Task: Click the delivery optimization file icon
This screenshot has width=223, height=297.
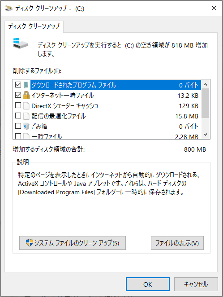Action: [x=26, y=116]
